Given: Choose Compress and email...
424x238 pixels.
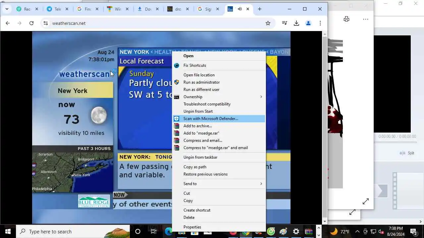Looking at the screenshot, I should coord(203,140).
